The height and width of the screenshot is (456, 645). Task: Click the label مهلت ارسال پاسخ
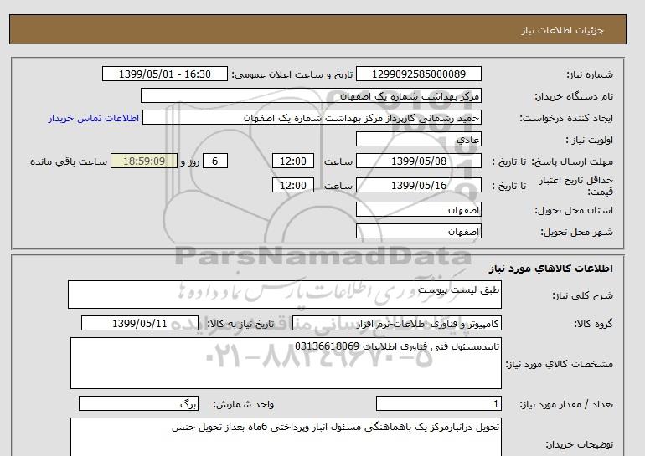pyautogui.click(x=573, y=161)
